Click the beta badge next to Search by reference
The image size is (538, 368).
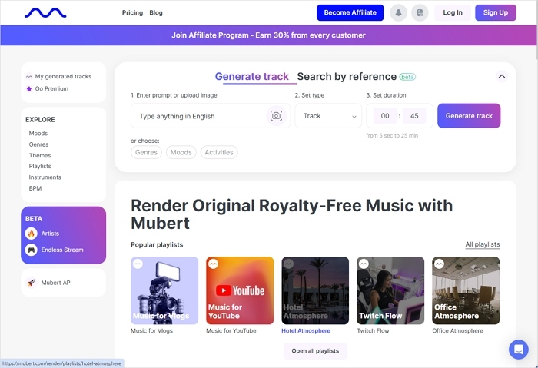tap(407, 77)
